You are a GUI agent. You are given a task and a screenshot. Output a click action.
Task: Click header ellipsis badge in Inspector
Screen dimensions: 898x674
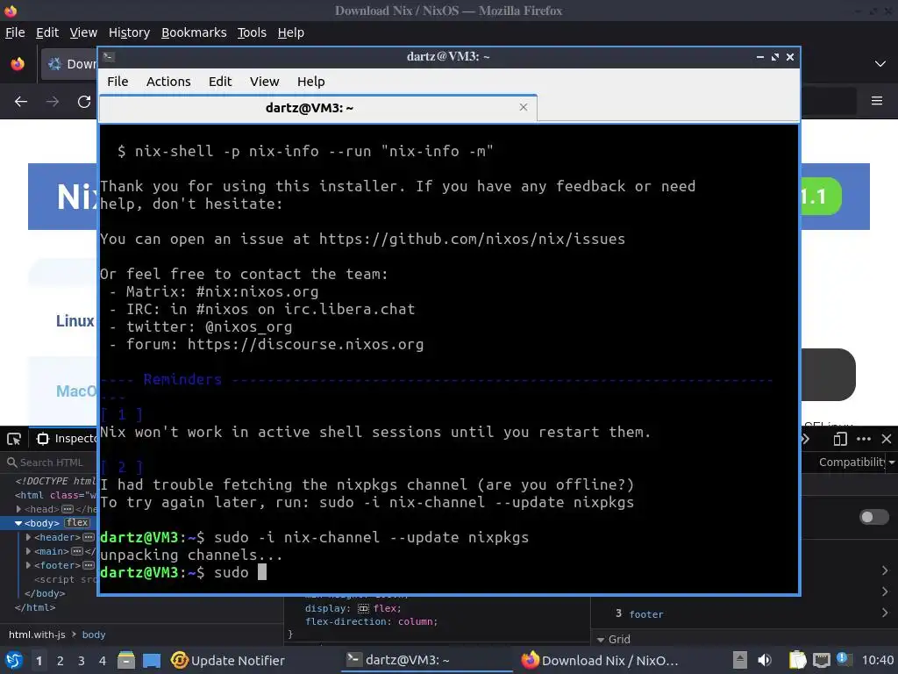(89, 537)
